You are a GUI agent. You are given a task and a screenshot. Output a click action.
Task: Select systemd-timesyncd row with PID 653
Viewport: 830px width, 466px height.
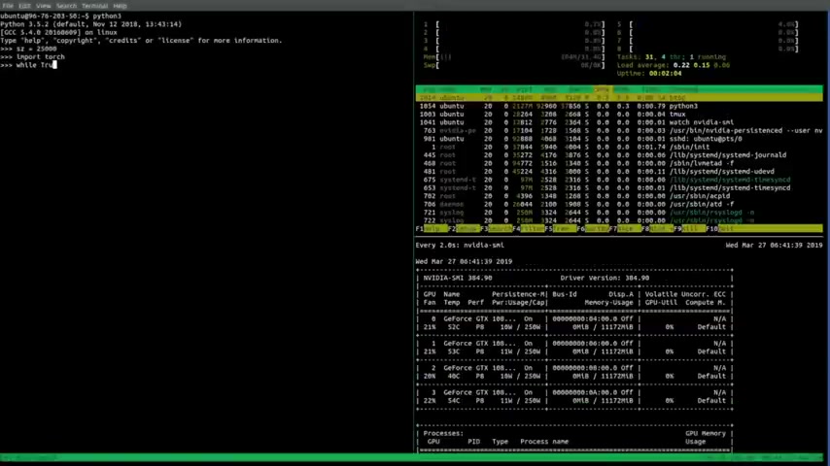coord(619,187)
